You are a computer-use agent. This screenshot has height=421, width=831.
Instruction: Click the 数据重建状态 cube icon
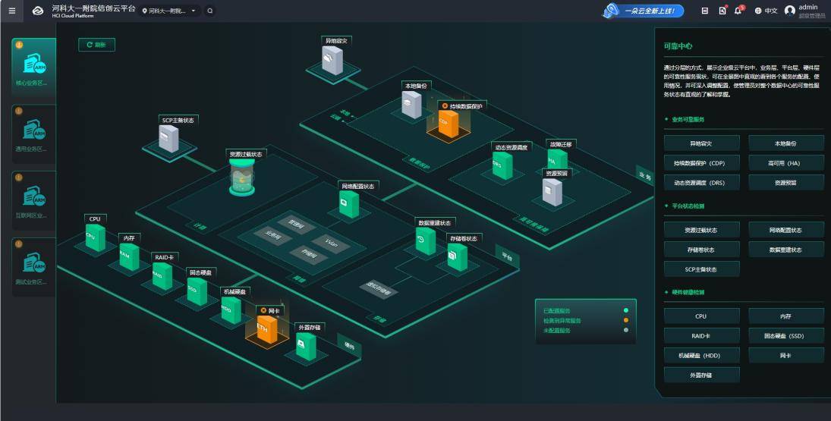click(x=425, y=241)
